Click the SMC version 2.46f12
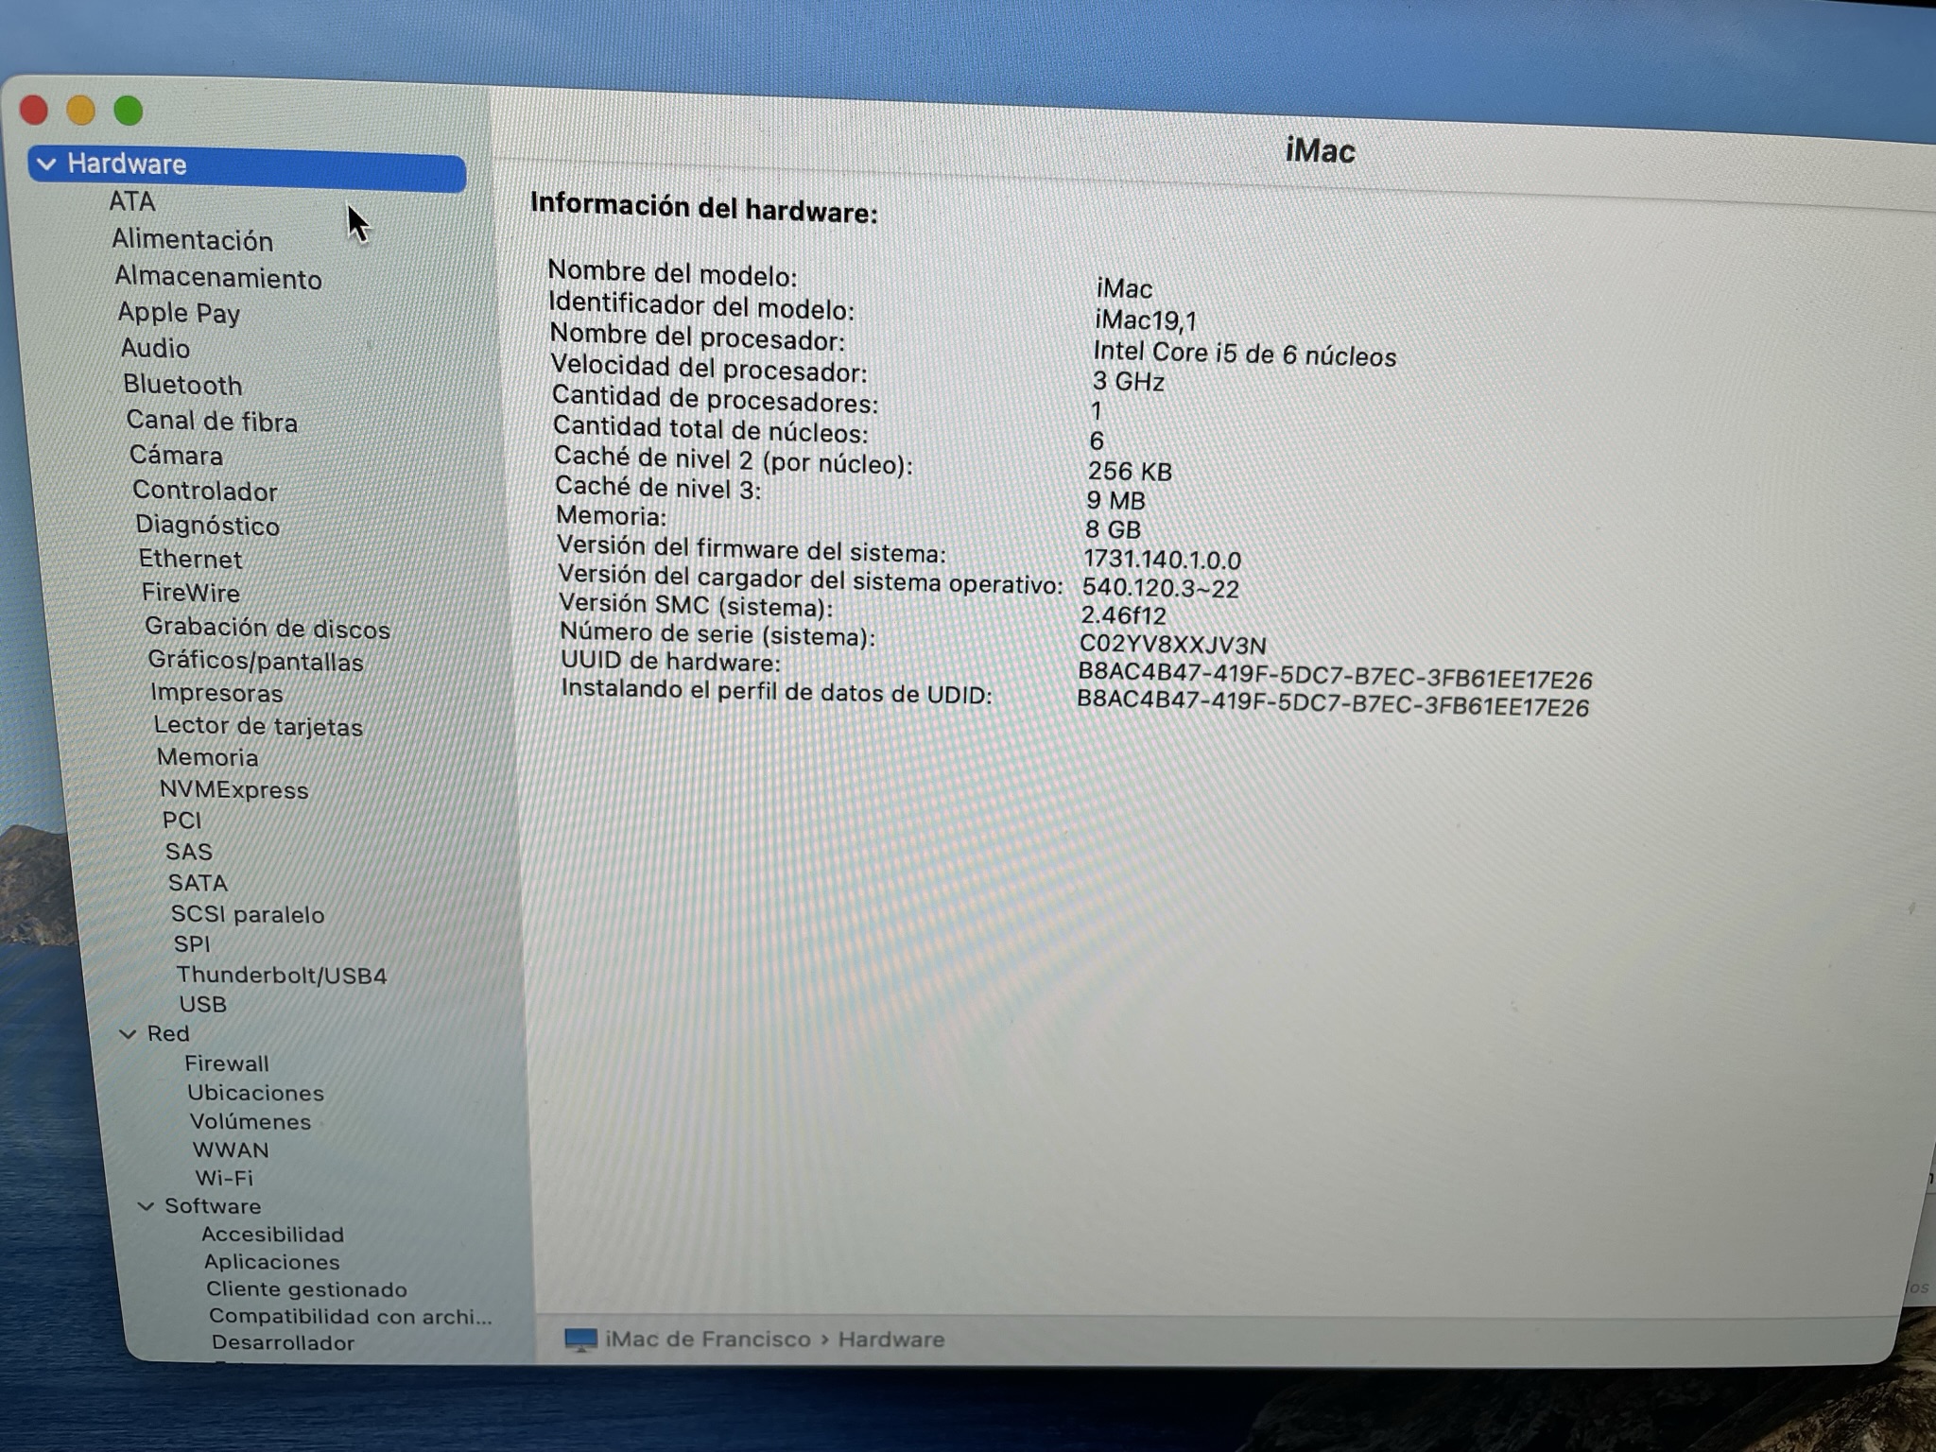This screenshot has height=1452, width=1936. [x=1123, y=615]
